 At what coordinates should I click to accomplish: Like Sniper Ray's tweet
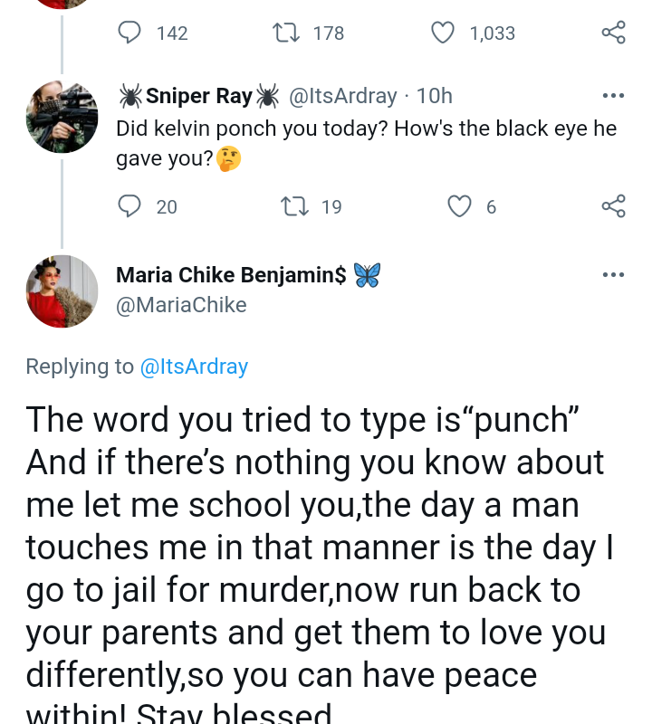coord(461,207)
